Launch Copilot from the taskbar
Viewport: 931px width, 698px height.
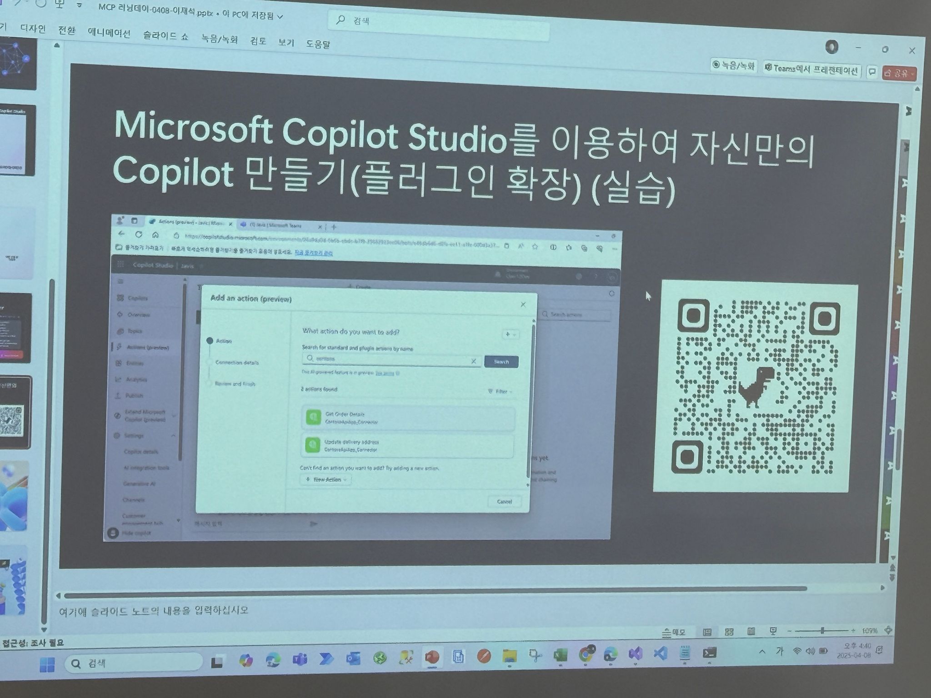[x=245, y=660]
